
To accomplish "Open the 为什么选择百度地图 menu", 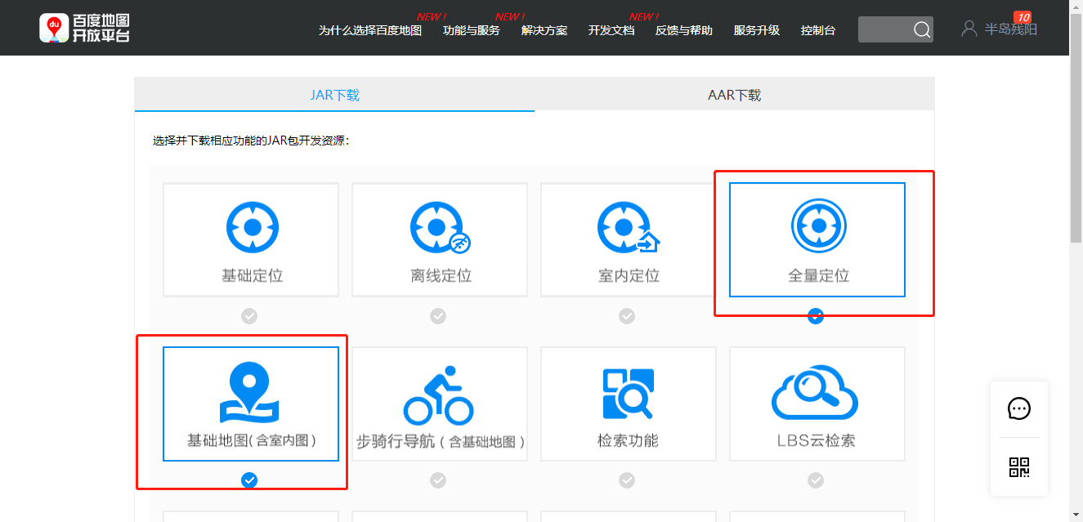I will pyautogui.click(x=370, y=30).
